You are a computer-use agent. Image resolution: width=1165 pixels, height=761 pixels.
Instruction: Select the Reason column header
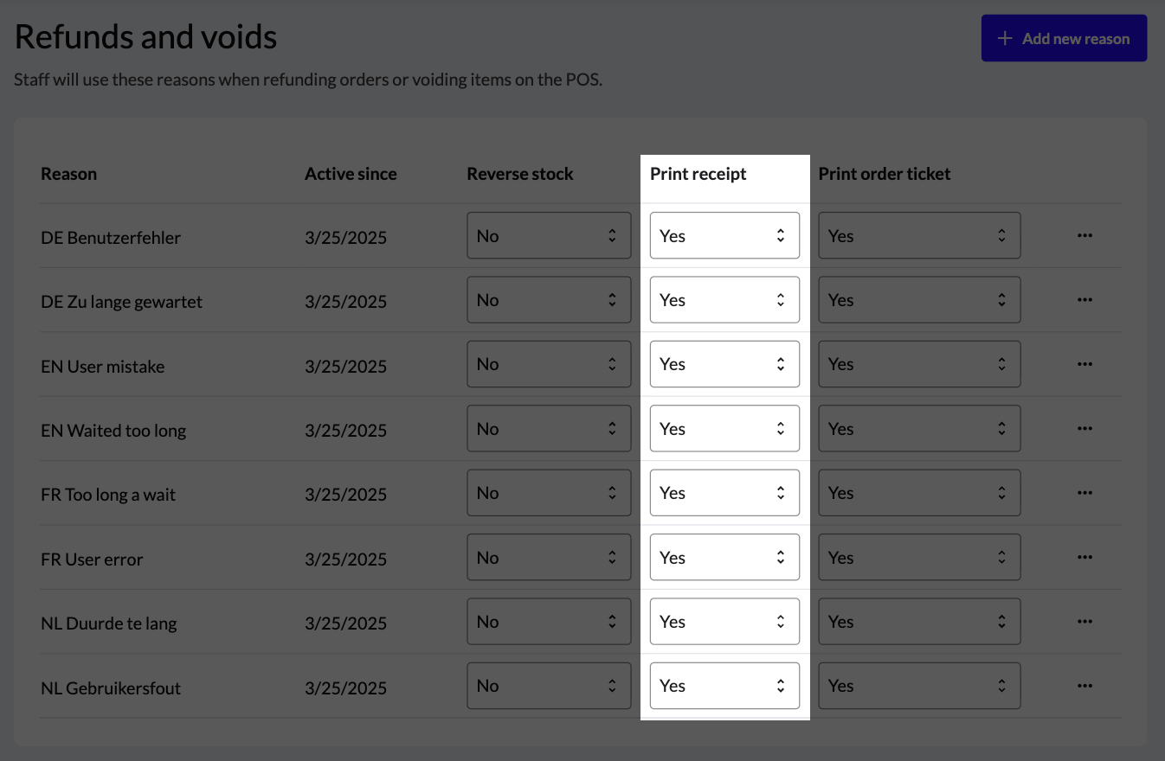tap(68, 173)
